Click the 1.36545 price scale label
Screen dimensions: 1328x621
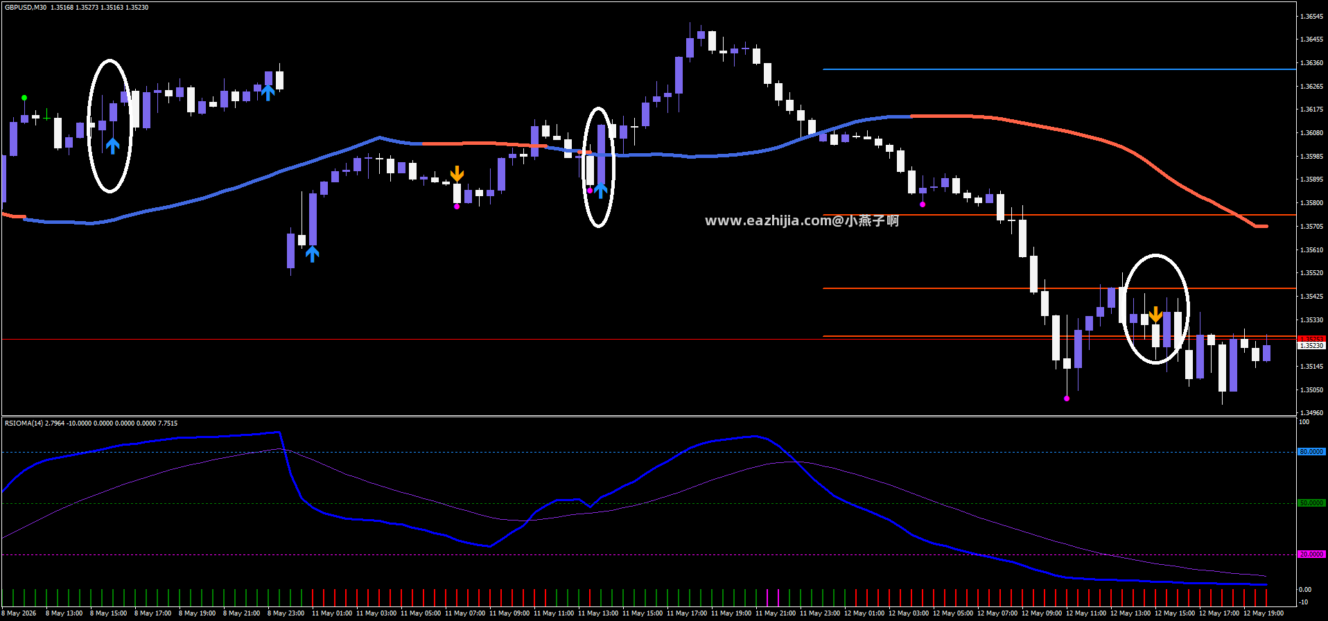1311,16
